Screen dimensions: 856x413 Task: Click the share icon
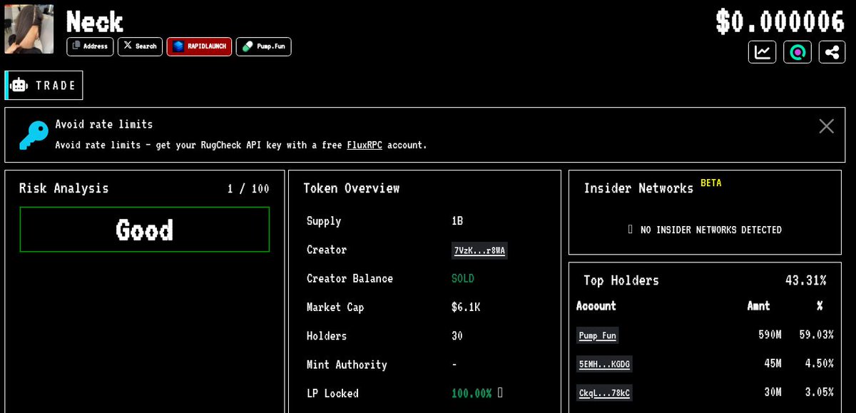[x=832, y=52]
